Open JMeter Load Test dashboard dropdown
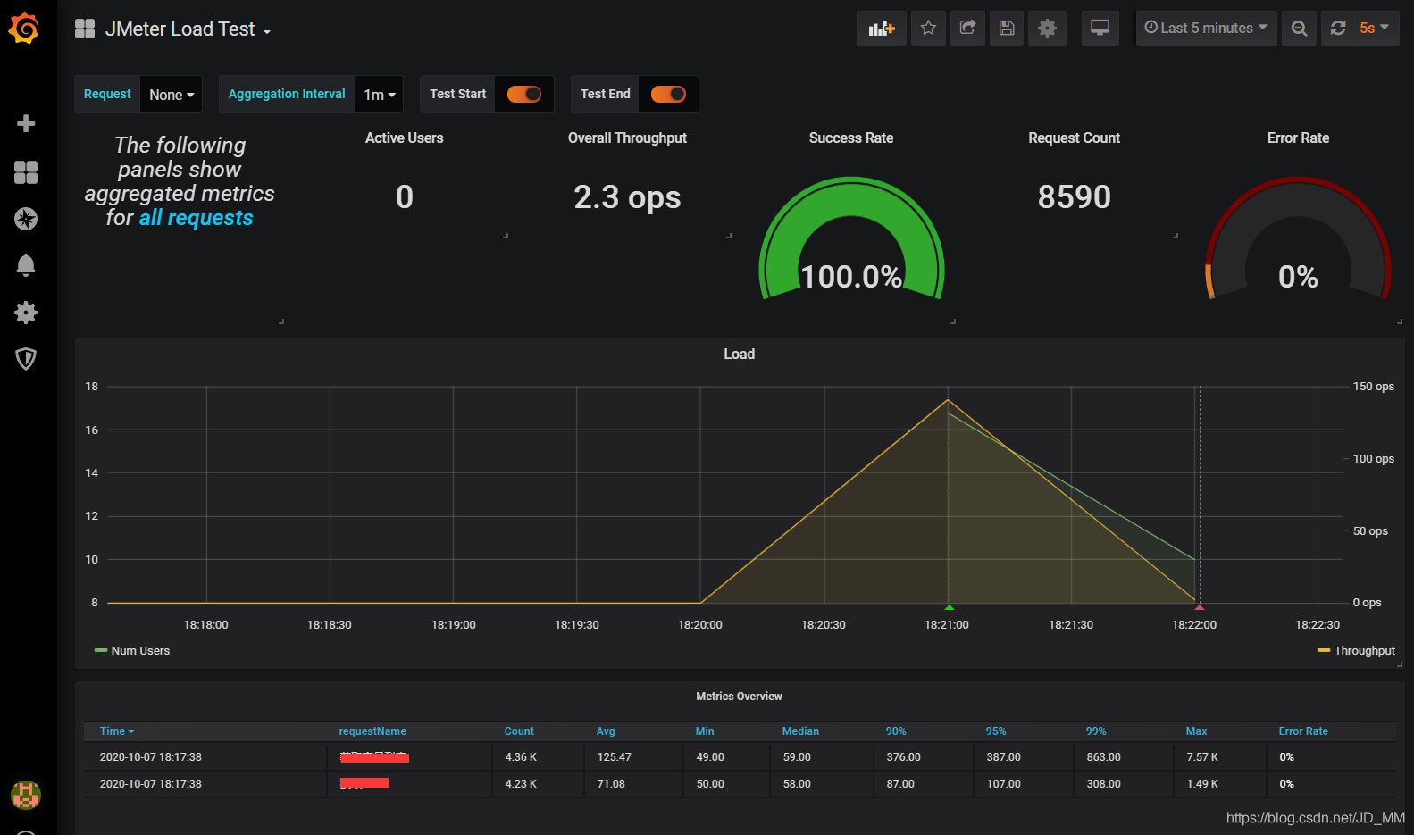The image size is (1414, 835). click(x=188, y=29)
